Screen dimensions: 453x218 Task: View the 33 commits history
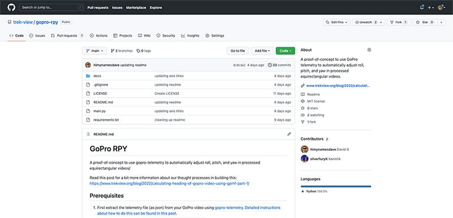280,65
